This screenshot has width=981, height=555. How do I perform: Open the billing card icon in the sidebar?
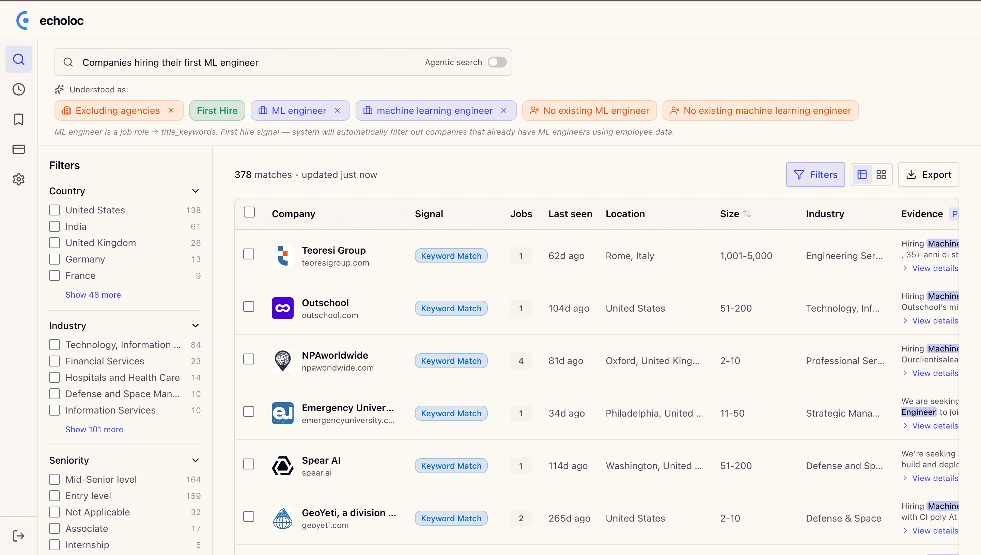(19, 149)
